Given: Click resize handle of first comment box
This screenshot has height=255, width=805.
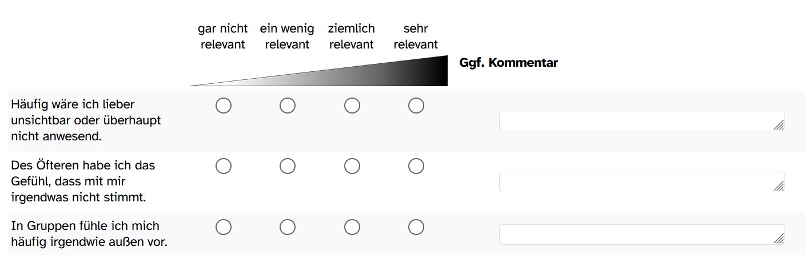Looking at the screenshot, I should coord(779,126).
